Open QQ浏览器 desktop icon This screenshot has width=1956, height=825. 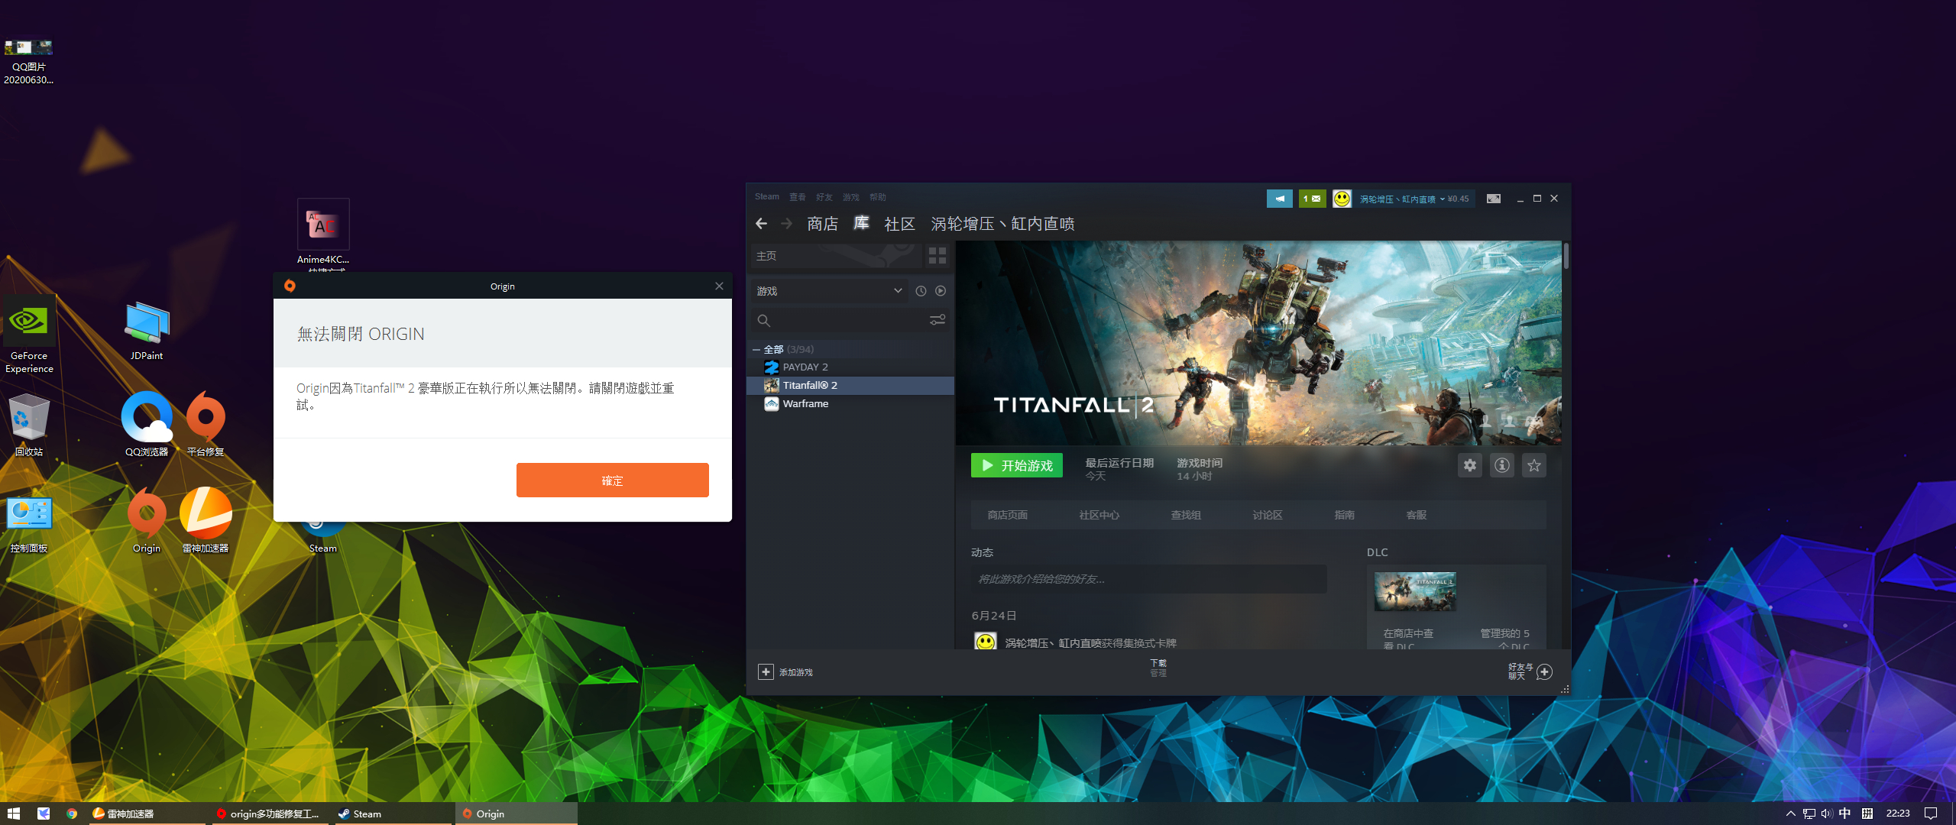pyautogui.click(x=147, y=424)
